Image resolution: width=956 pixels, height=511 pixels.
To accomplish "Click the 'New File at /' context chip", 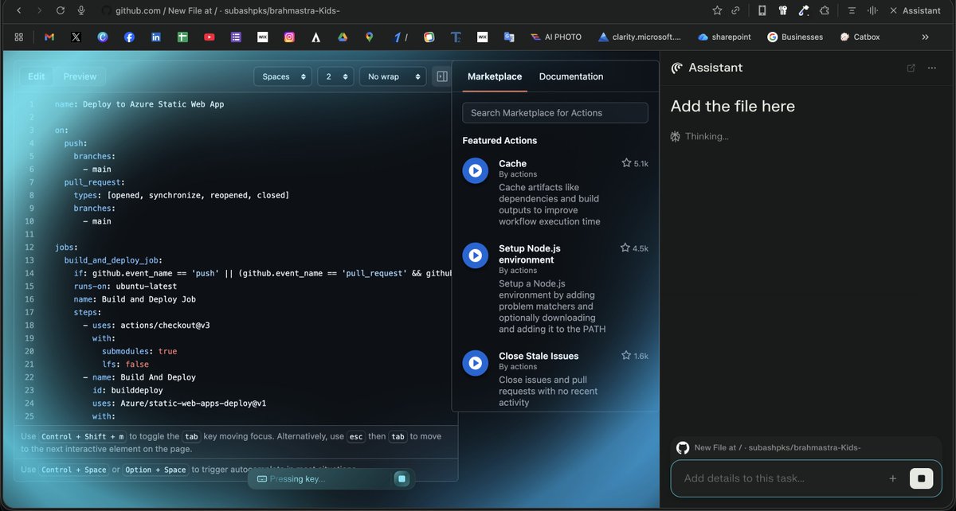I will [769, 447].
